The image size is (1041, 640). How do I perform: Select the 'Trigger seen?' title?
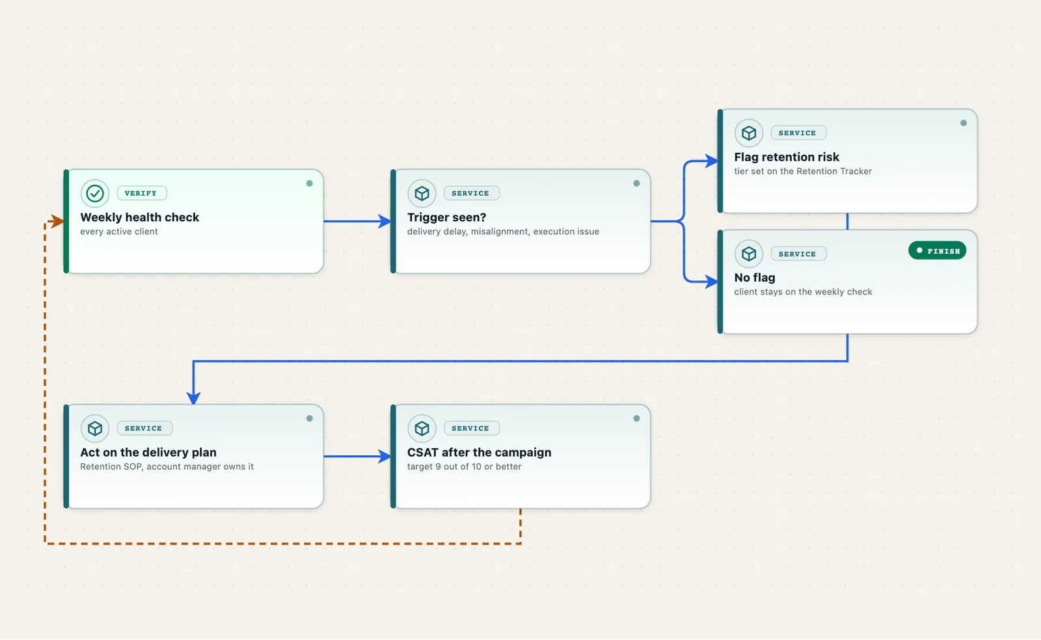tap(446, 217)
